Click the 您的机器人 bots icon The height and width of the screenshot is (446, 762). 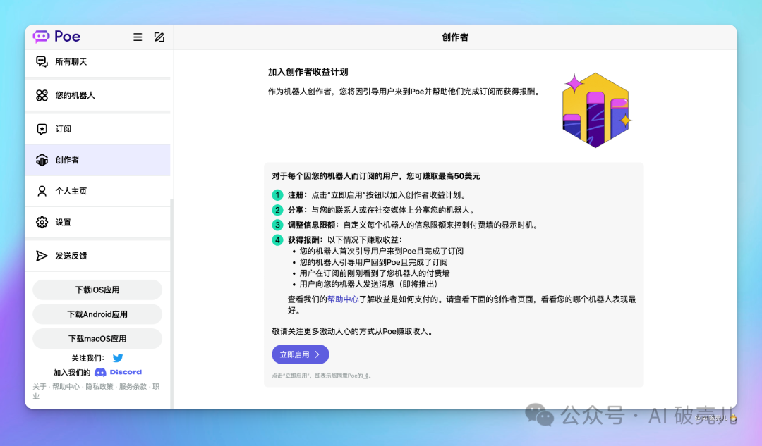[x=42, y=95]
